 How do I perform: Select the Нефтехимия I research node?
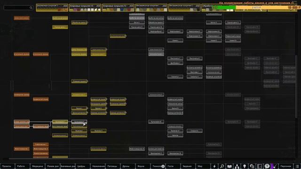pos(175,31)
